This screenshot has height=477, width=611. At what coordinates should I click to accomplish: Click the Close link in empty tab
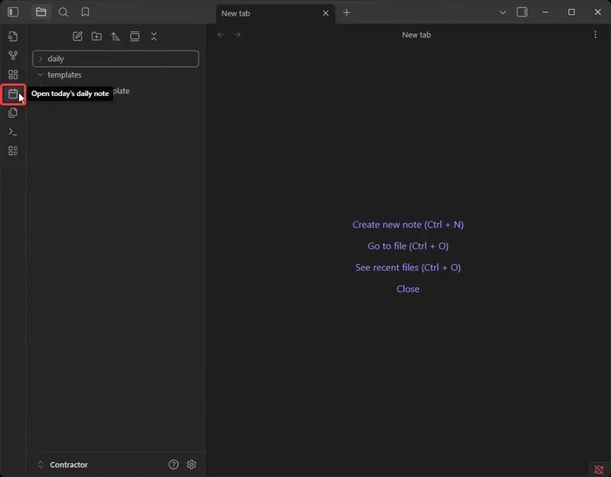[x=408, y=289]
